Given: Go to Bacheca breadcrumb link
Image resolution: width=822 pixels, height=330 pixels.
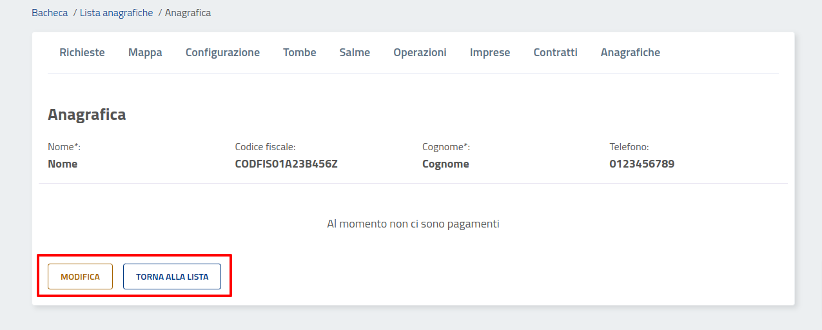Looking at the screenshot, I should pos(50,13).
